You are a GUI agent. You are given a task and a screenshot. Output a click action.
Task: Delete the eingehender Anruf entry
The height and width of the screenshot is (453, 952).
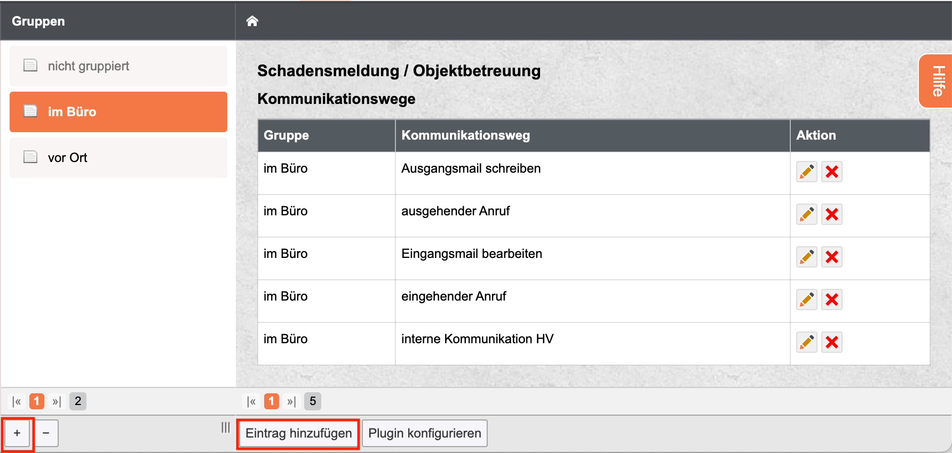tap(832, 300)
